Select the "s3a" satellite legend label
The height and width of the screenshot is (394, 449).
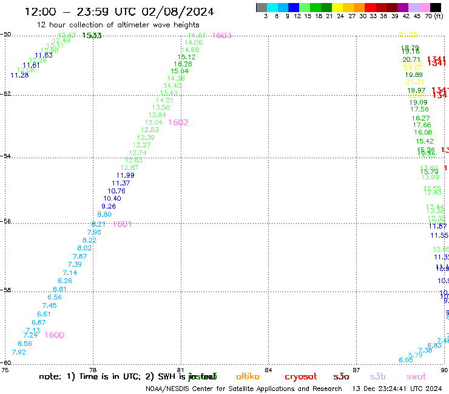[x=341, y=376]
